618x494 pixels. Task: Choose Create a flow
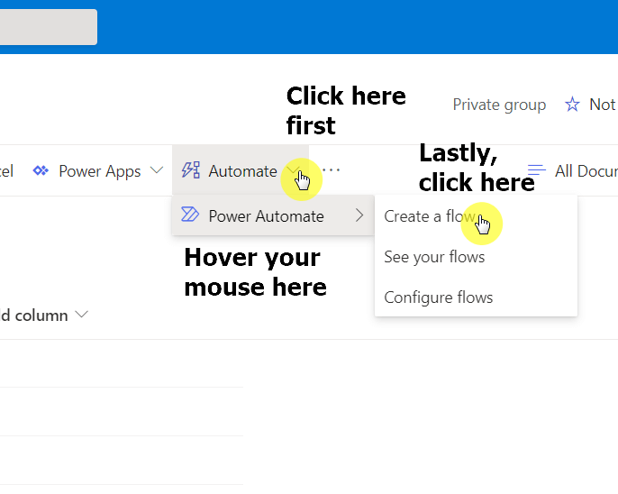(x=476, y=216)
